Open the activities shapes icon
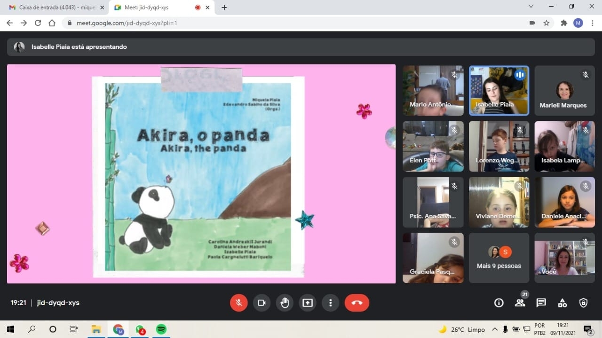Viewport: 602px width, 338px height. pyautogui.click(x=562, y=303)
